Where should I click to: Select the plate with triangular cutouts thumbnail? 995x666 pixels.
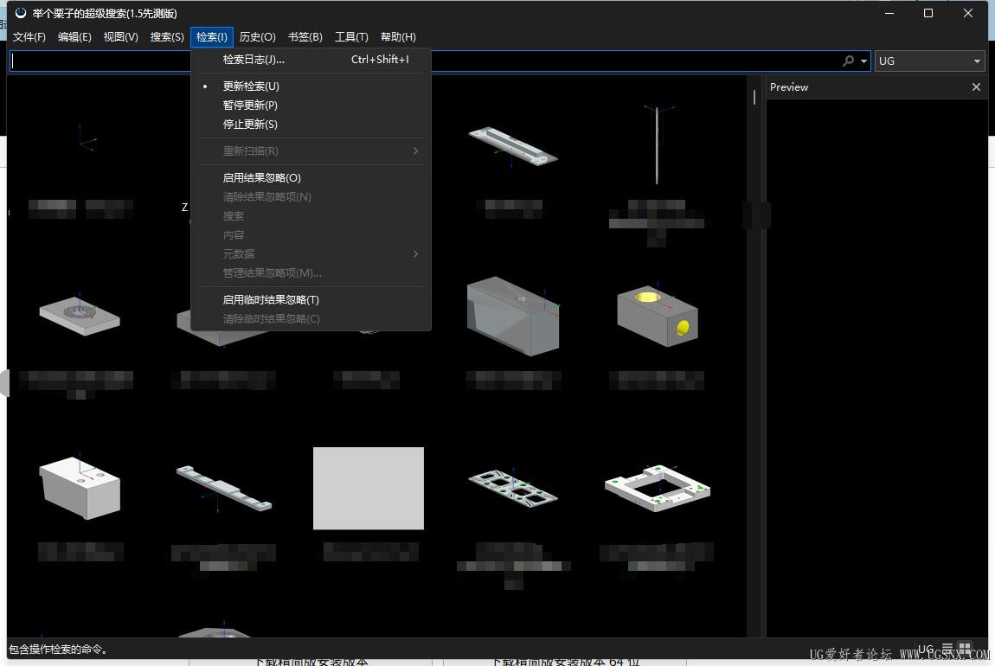click(x=513, y=488)
